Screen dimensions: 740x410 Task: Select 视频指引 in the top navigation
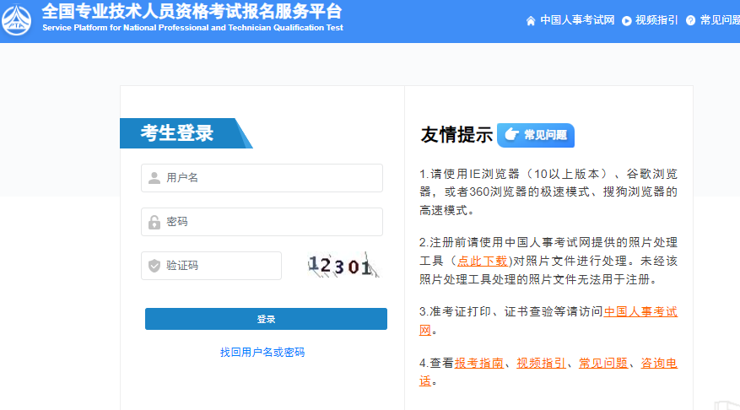pos(656,20)
